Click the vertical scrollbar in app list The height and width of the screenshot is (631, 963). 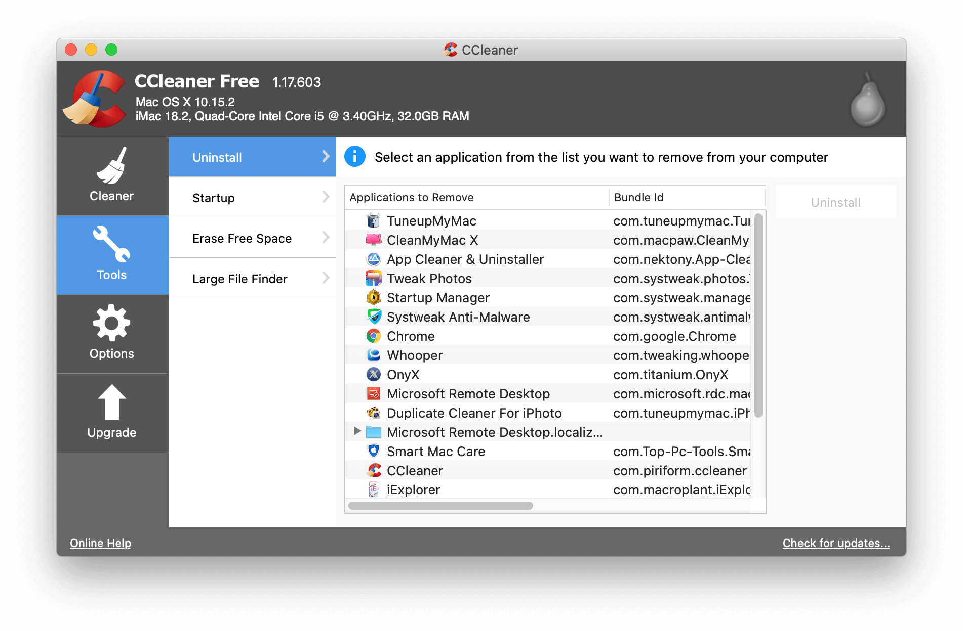click(758, 315)
